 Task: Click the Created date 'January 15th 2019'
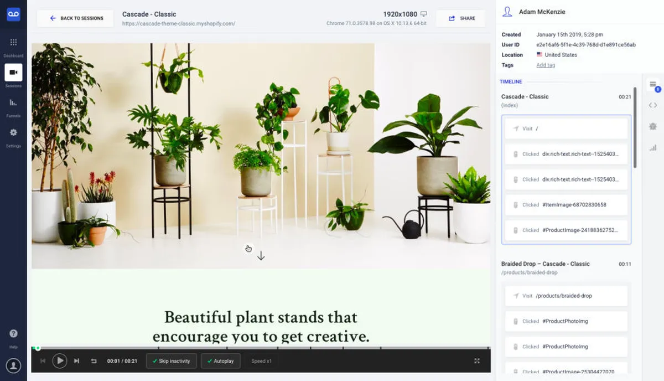570,35
